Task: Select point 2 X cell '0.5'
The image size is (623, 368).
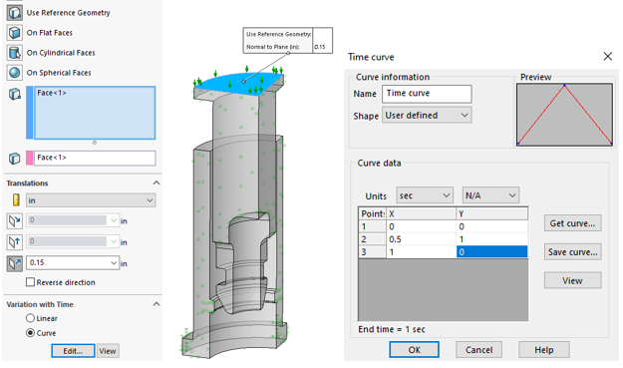Action: (x=422, y=239)
